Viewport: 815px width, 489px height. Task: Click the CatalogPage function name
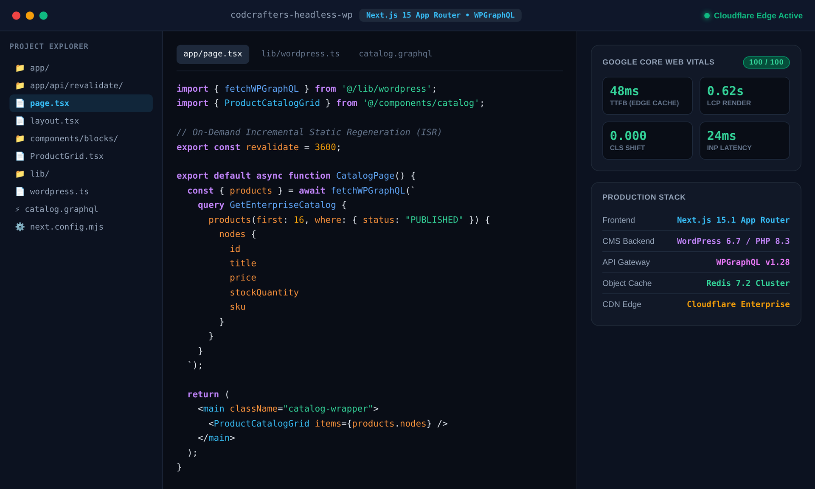pyautogui.click(x=365, y=176)
